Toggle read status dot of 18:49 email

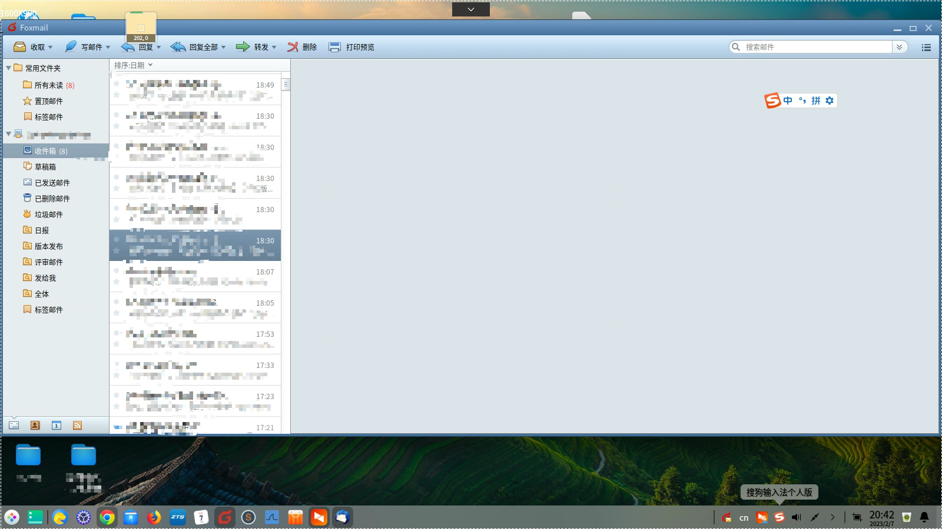(117, 84)
